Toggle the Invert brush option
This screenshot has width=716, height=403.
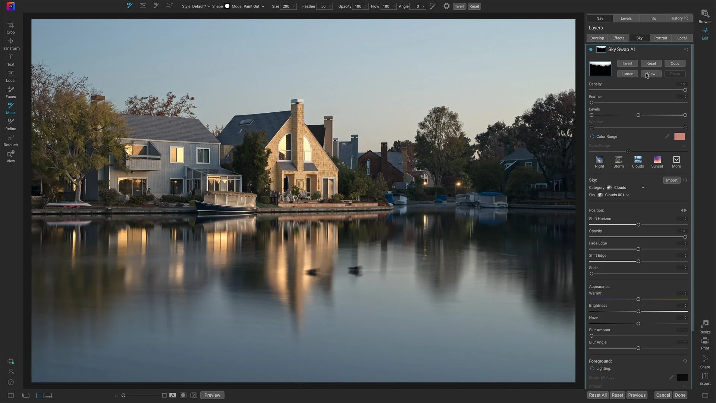[x=459, y=6]
